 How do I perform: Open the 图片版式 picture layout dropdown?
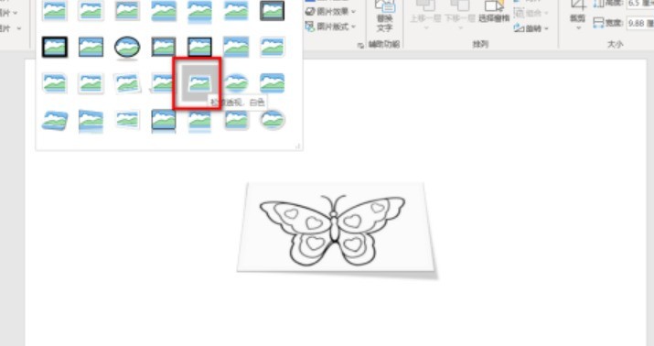point(330,27)
